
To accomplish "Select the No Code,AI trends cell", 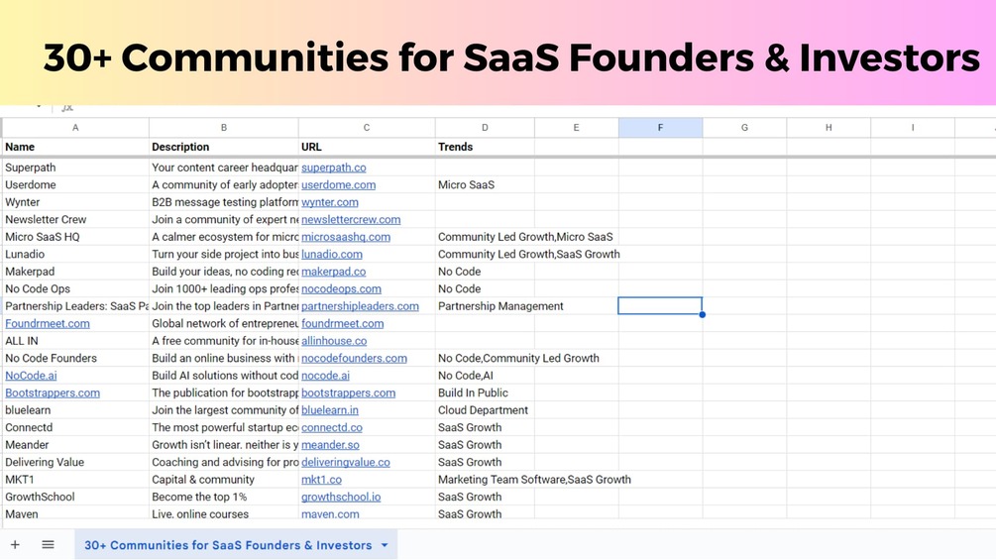I will pyautogui.click(x=485, y=376).
